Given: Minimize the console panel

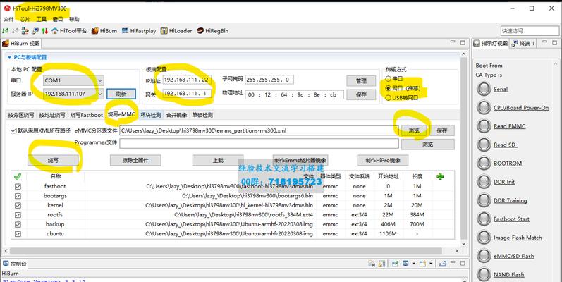Looking at the screenshot, I should coord(453,264).
